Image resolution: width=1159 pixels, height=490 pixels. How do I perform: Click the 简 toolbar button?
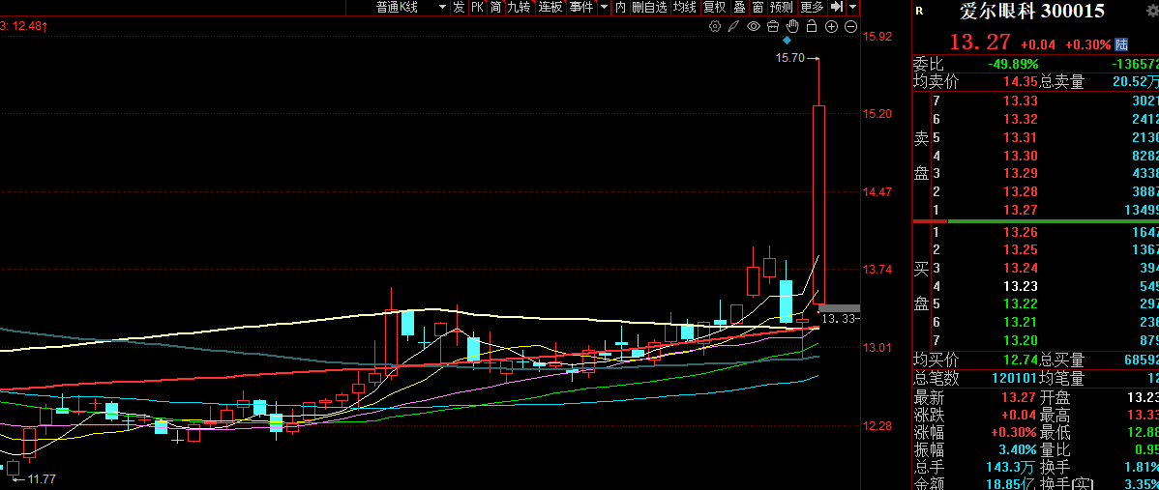click(x=496, y=8)
